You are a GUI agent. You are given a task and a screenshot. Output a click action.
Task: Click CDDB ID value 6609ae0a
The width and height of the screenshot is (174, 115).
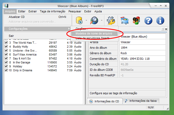click(143, 70)
